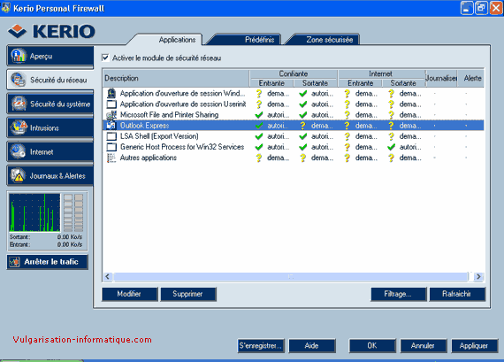The width and height of the screenshot is (504, 362).
Task: Click the Microsoft File and Printer Sharing icon
Action: tap(111, 114)
